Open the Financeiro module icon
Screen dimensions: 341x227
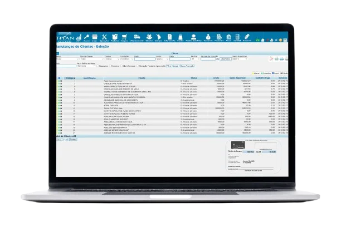(219, 37)
